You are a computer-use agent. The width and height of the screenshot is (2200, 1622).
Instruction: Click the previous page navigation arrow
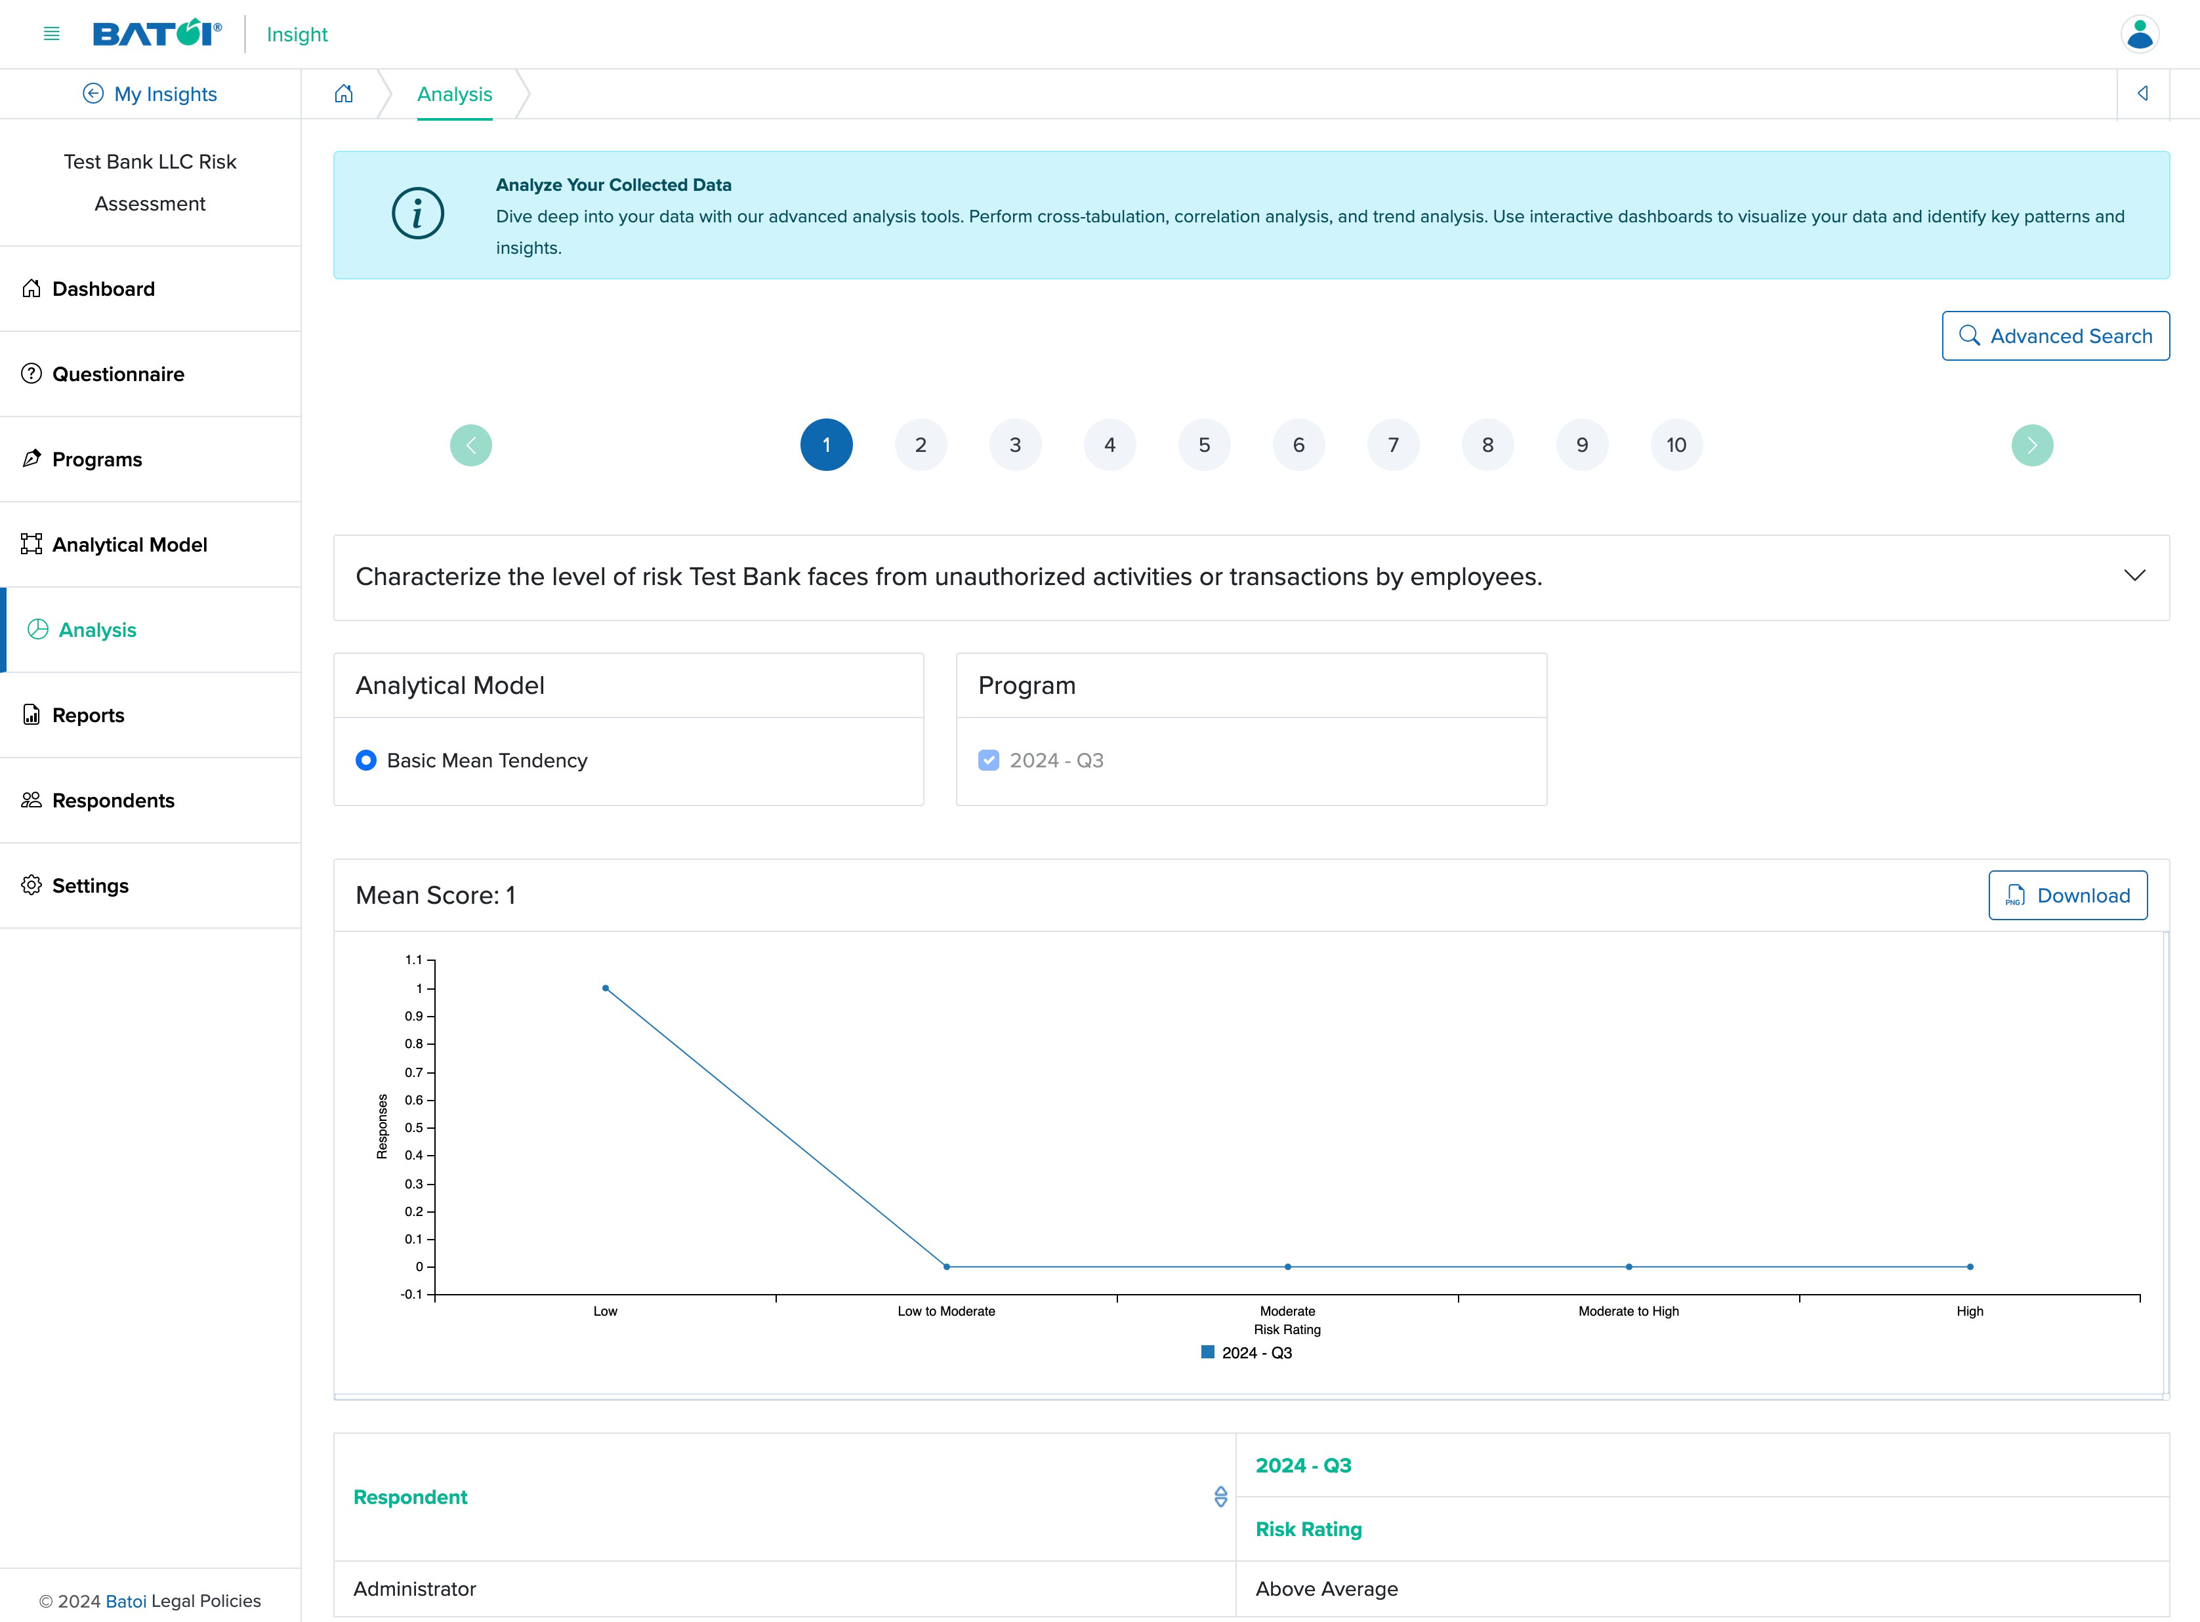[x=470, y=445]
